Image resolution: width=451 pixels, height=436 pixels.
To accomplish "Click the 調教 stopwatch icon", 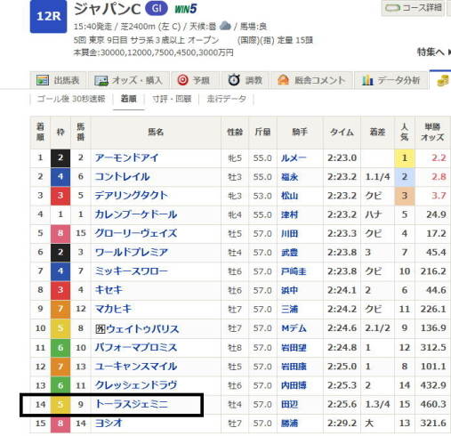I will pos(234,80).
